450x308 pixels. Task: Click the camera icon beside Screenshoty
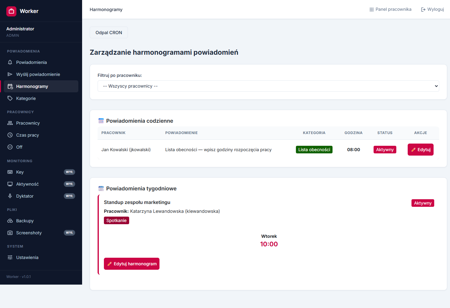10,233
